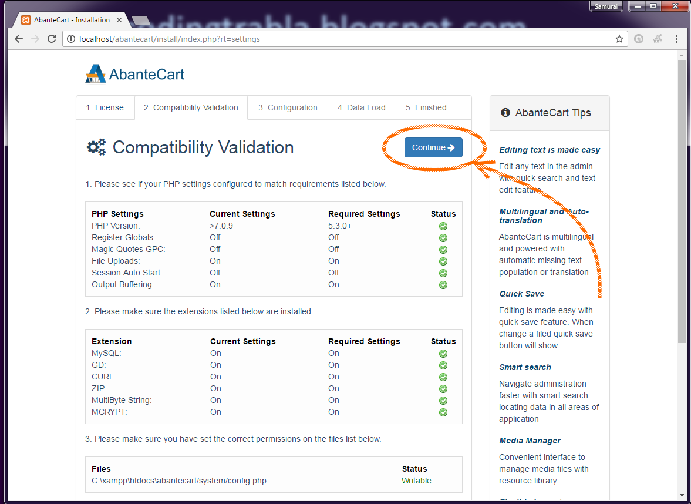This screenshot has width=691, height=504.
Task: Click the Samurai profile button
Action: pyautogui.click(x=606, y=6)
